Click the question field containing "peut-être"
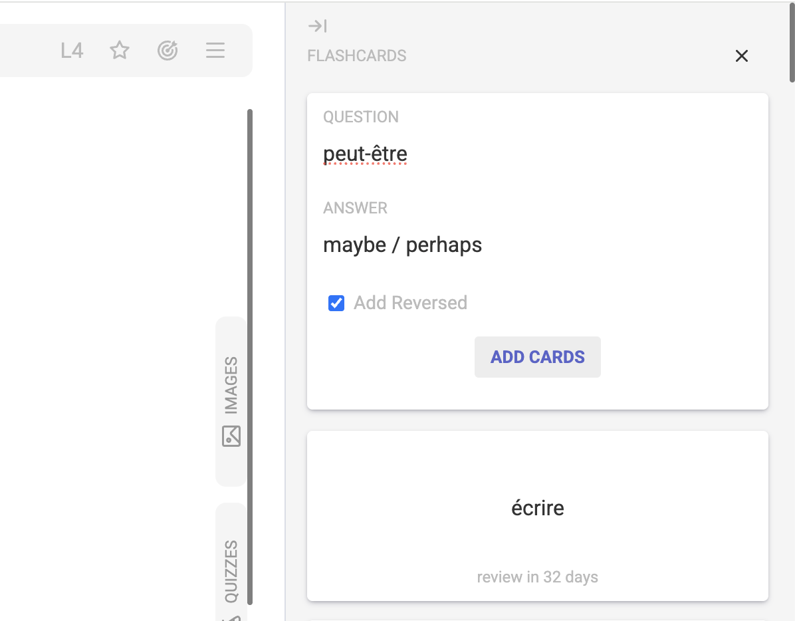Image resolution: width=795 pixels, height=621 pixels. point(365,154)
